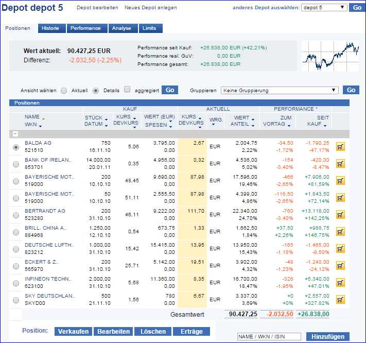Click the cart icon for SKY DEUTSCHLAN..
Image resolution: width=366 pixels, height=343 pixels.
pyautogui.click(x=340, y=300)
